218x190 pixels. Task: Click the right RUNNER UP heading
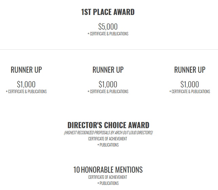[190, 70]
